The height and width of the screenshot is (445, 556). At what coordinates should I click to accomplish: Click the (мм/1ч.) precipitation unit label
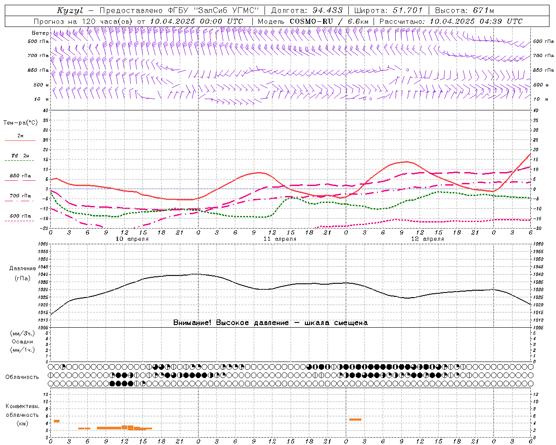[x=23, y=350]
